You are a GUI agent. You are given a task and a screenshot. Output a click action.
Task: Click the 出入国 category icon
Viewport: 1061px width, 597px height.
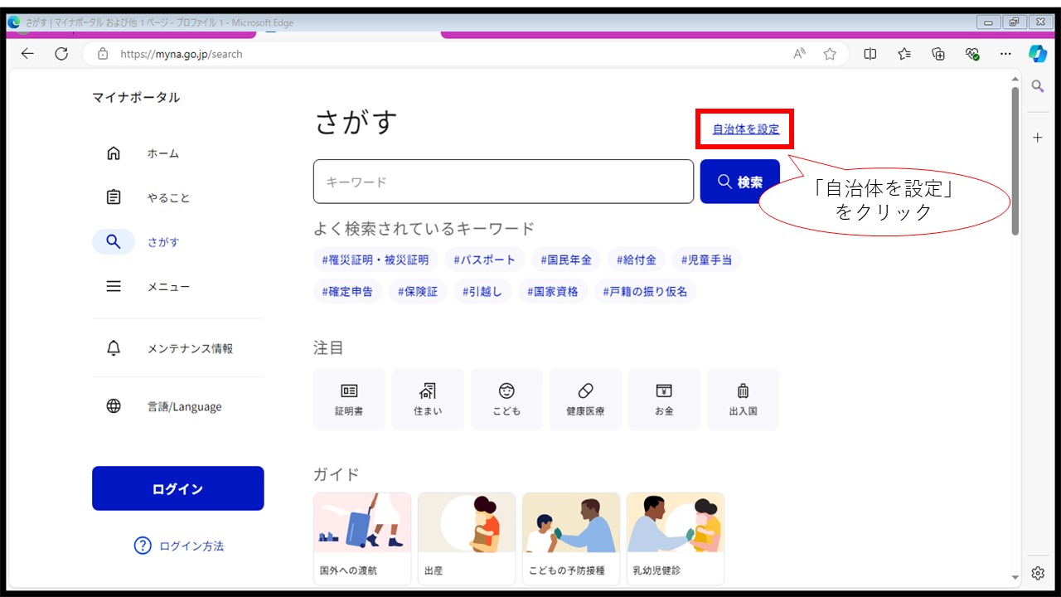tap(743, 400)
